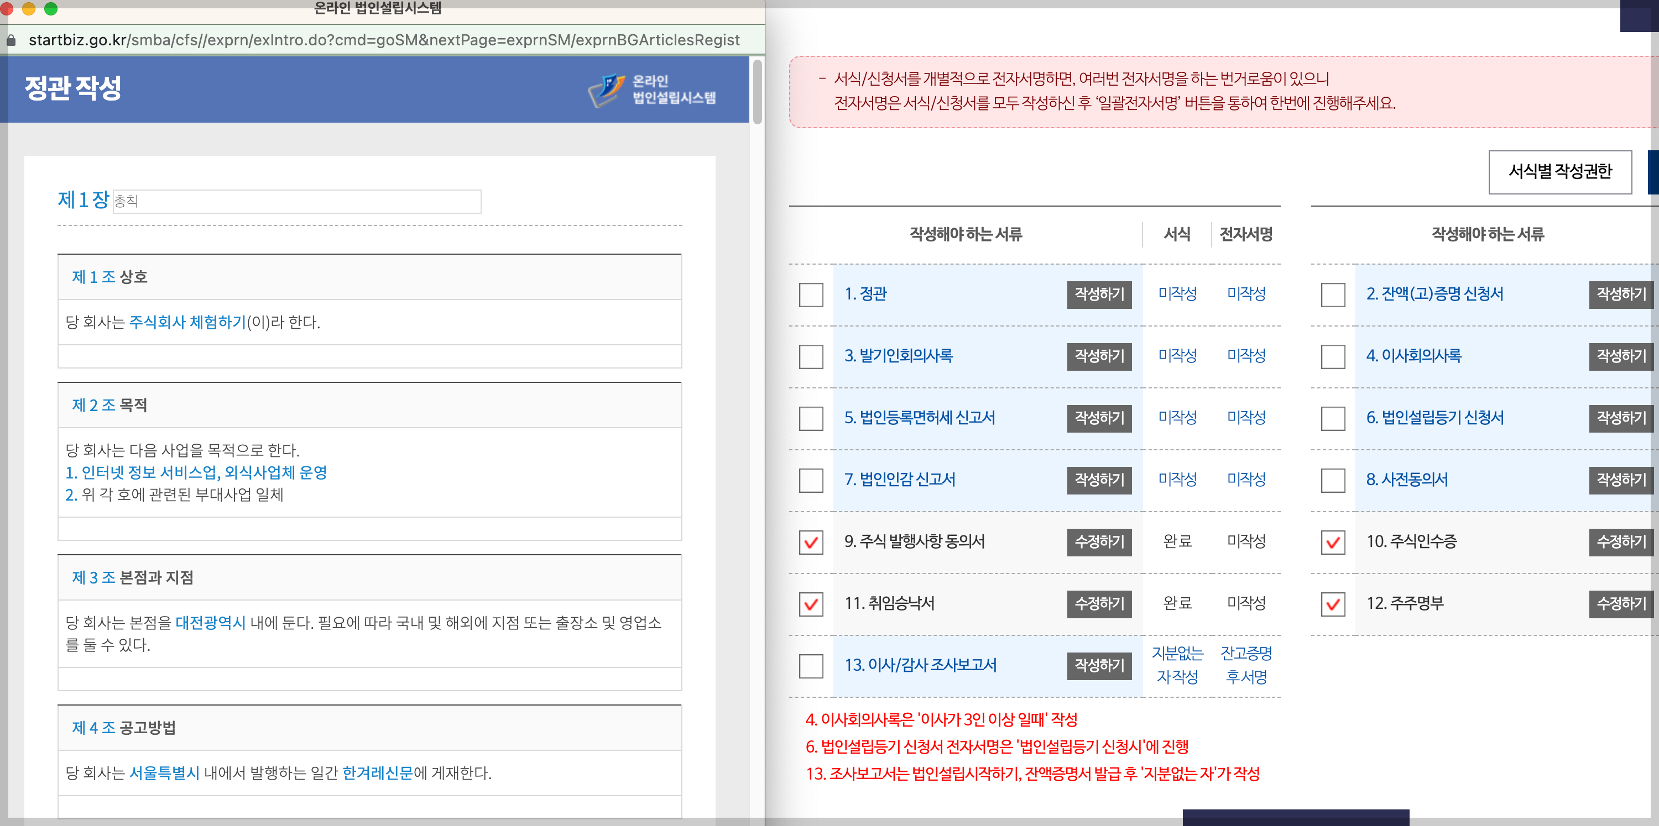Viewport: 1659px width, 826px height.
Task: Click the lock icon in address bar
Action: (x=11, y=40)
